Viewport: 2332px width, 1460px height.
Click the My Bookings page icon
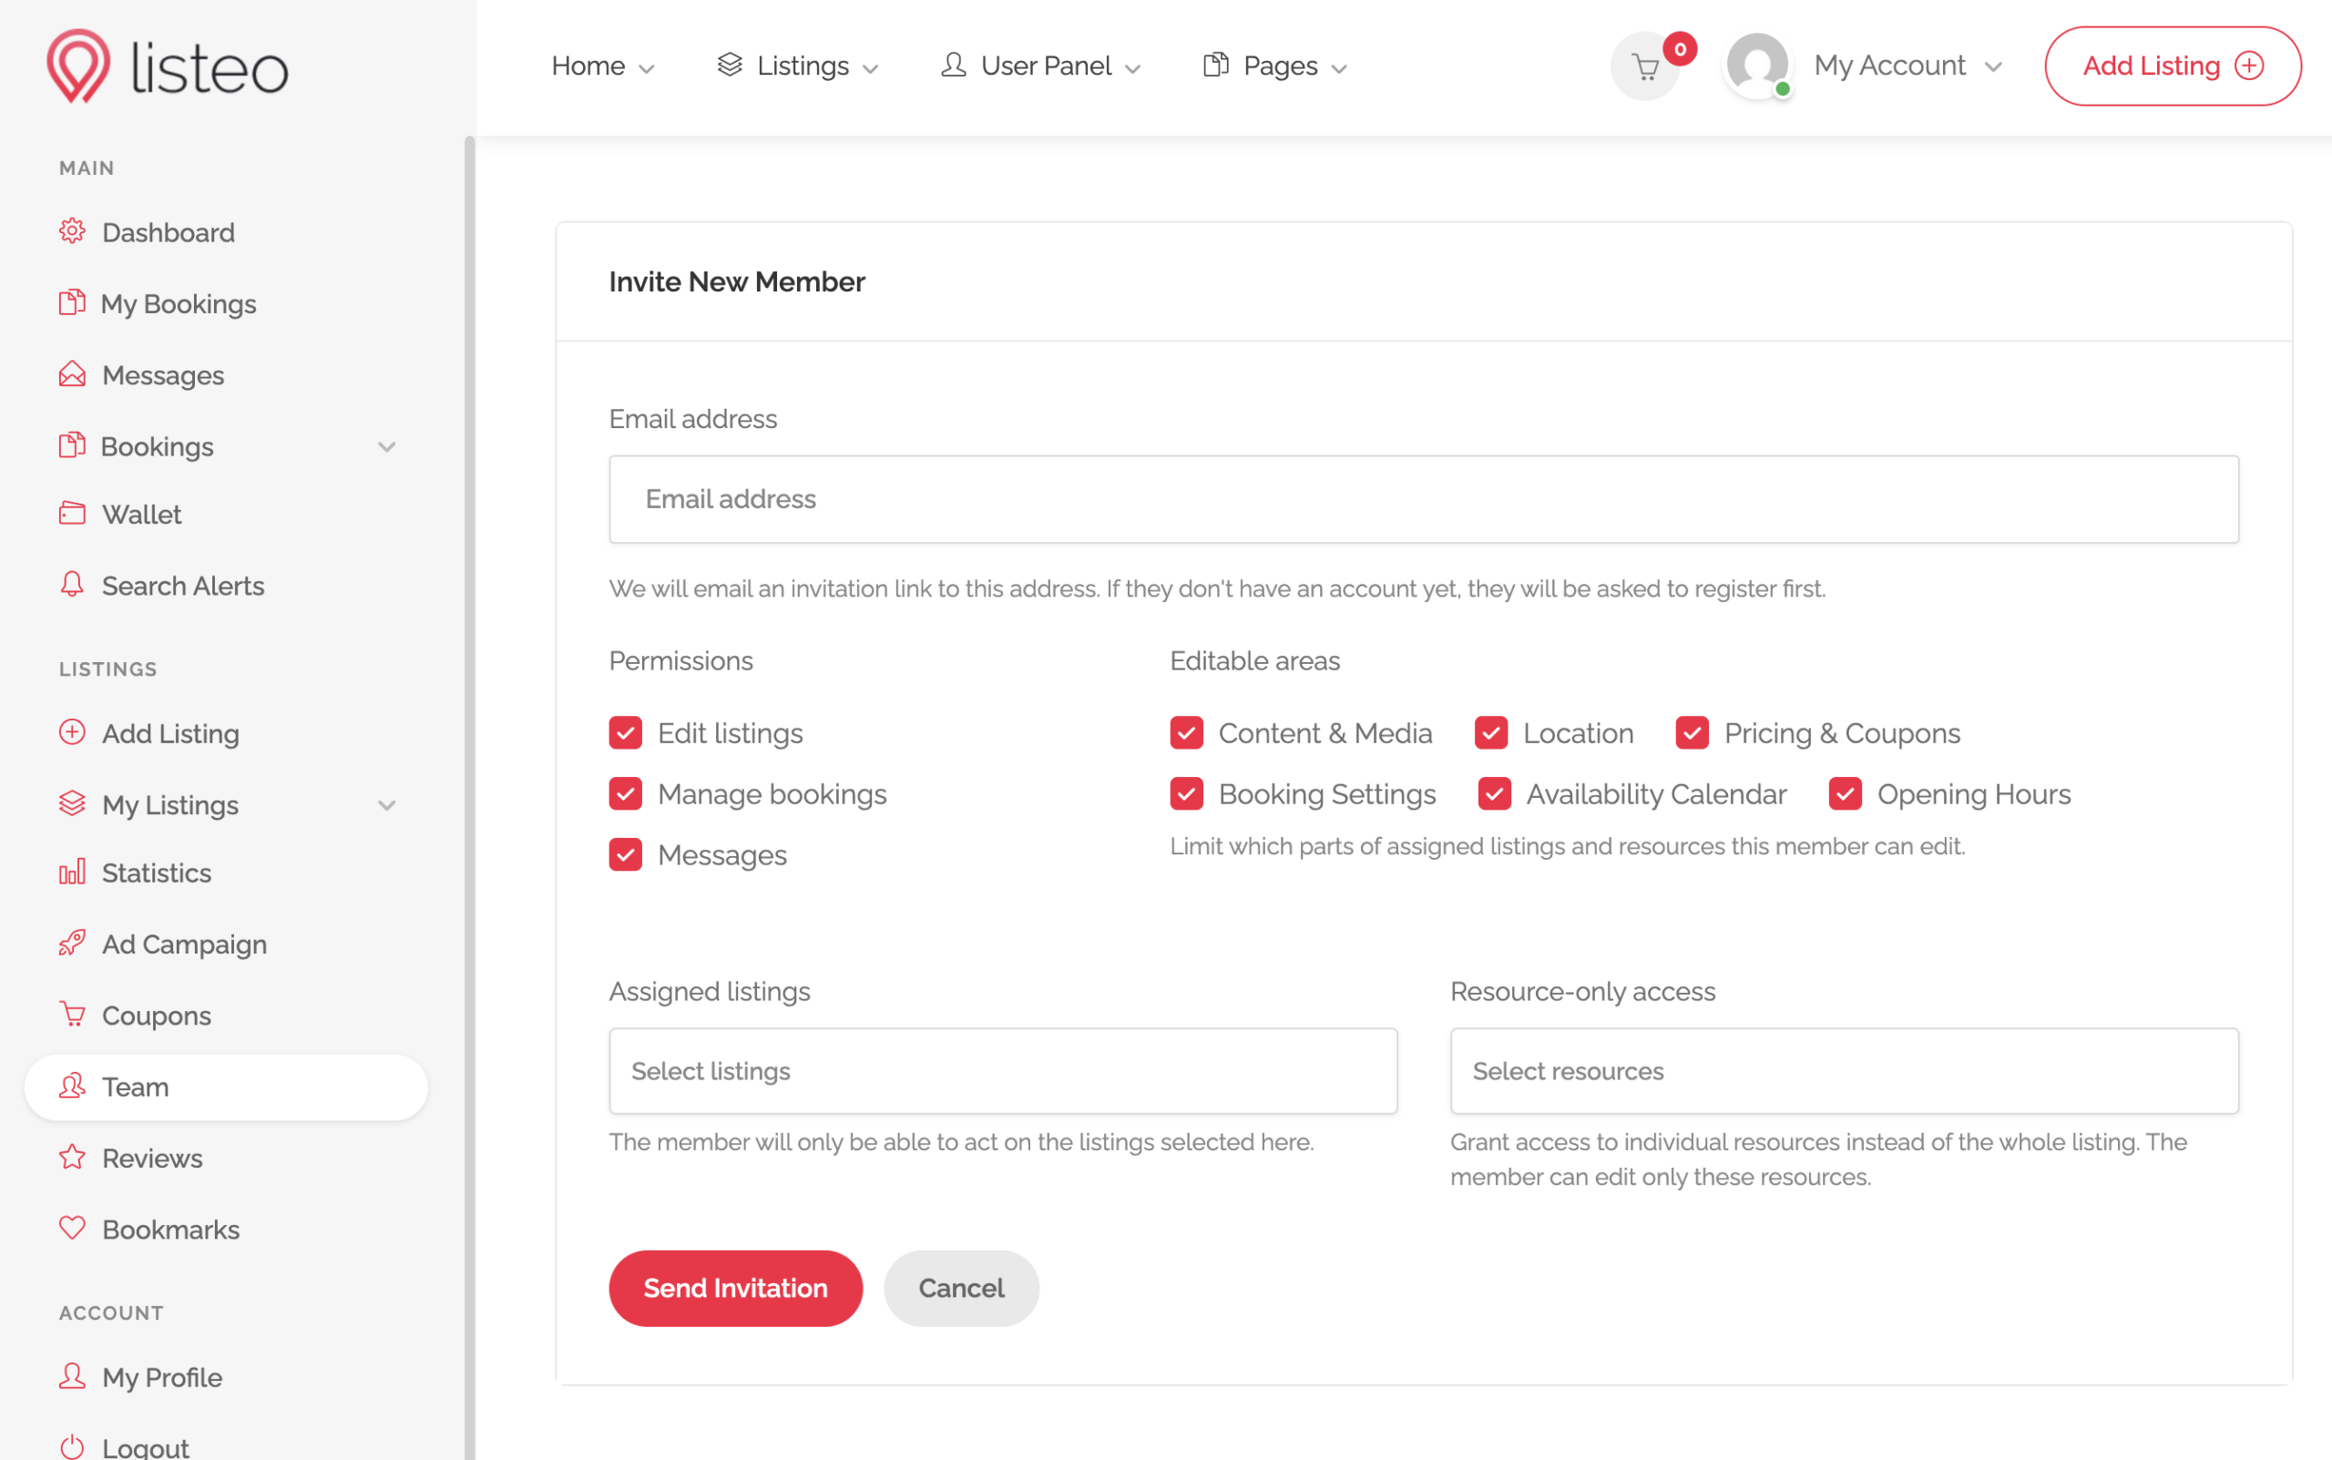(x=73, y=303)
